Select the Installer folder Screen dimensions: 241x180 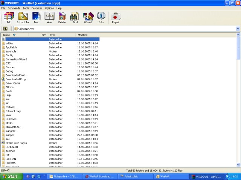(10, 107)
